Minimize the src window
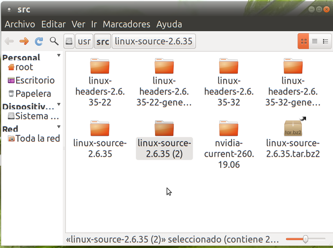This screenshot has height=248, width=333. [312, 9]
